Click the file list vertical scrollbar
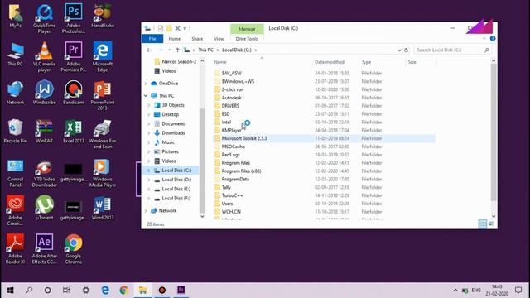Viewport: 530px width, 298px height. point(494,132)
